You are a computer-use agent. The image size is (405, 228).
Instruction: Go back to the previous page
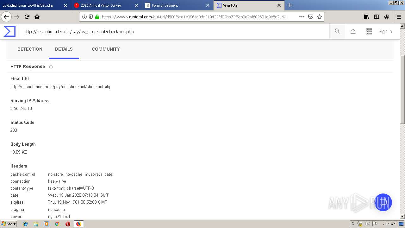pyautogui.click(x=6, y=17)
